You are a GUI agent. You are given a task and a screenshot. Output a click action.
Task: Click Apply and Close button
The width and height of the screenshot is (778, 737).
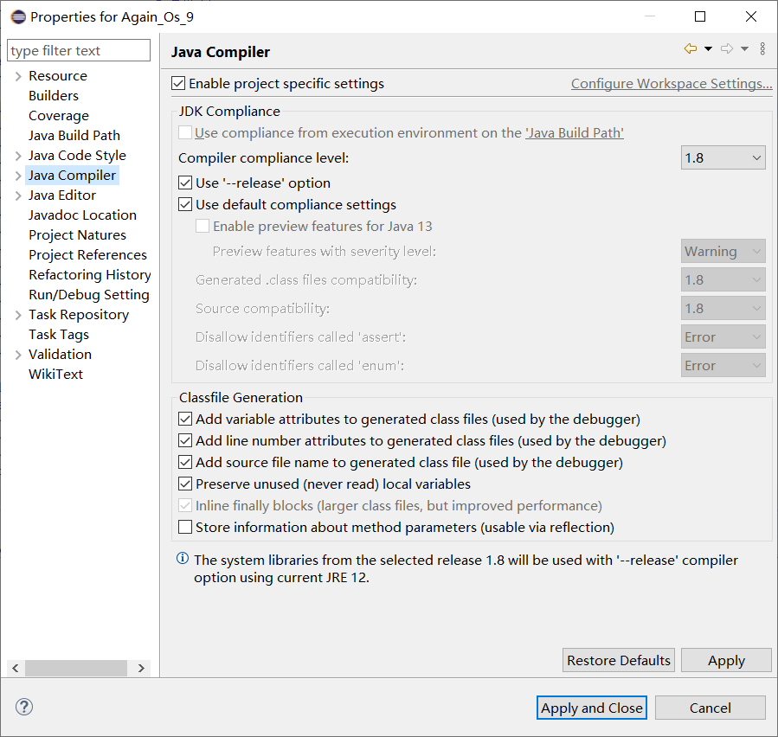pos(592,708)
